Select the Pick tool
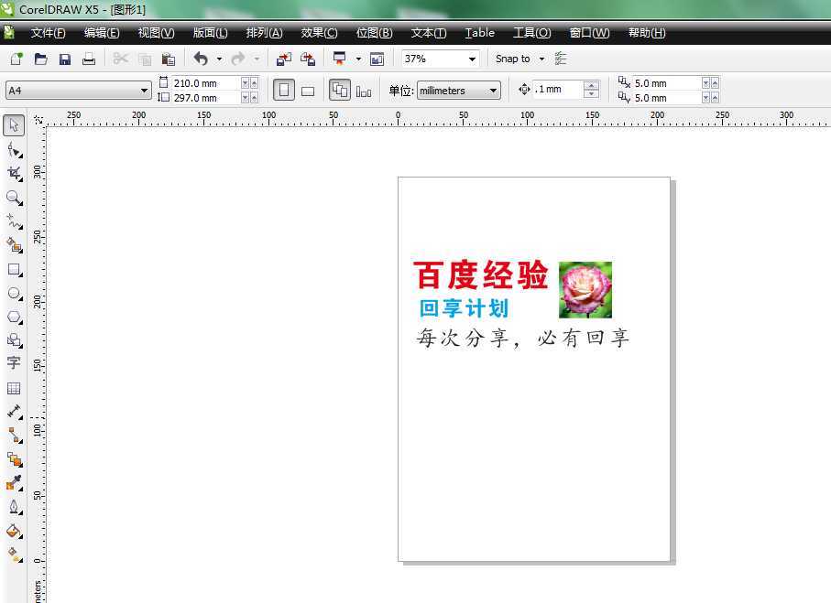Image resolution: width=831 pixels, height=603 pixels. (13, 126)
